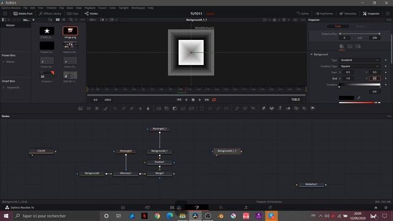Select the Background4_1_1 node
393x221 pixels.
(227, 151)
